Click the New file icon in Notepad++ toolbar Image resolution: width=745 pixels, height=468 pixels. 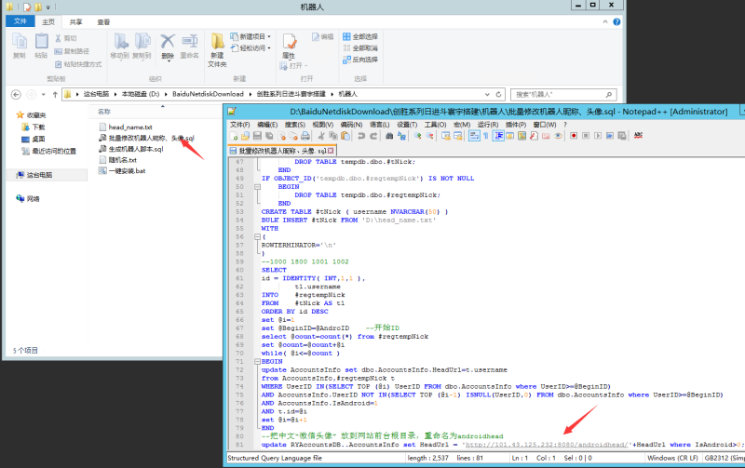coord(234,136)
